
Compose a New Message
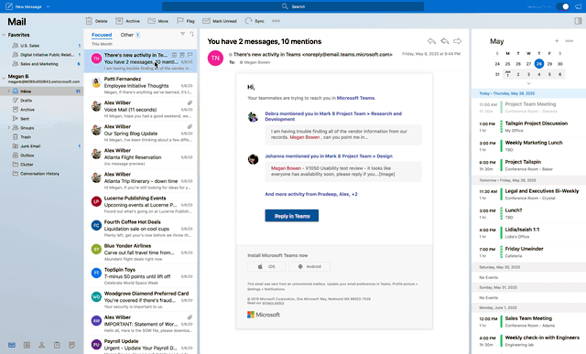[x=23, y=6]
